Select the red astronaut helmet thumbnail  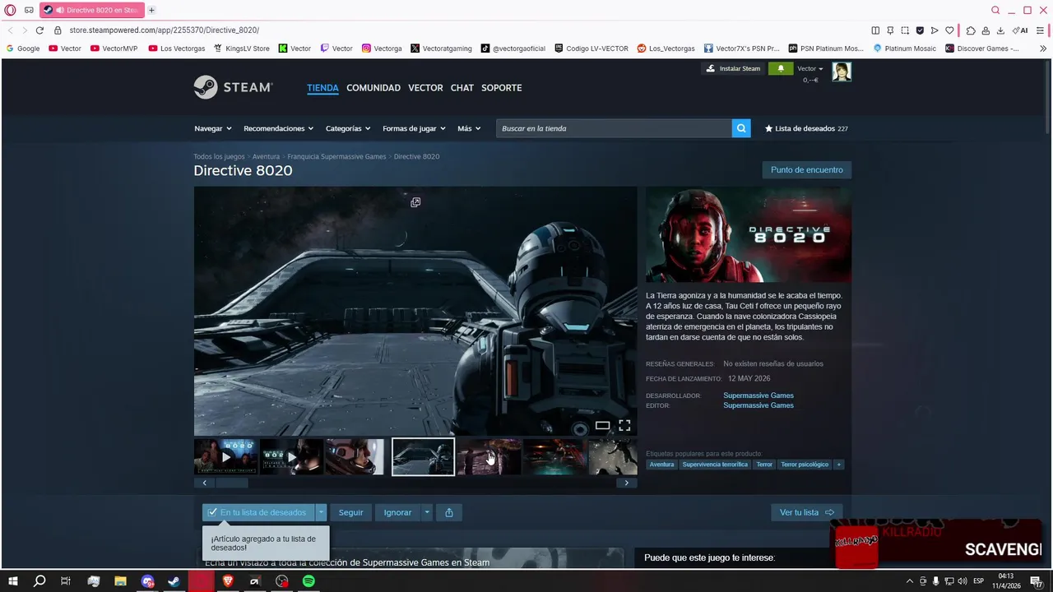tap(355, 457)
